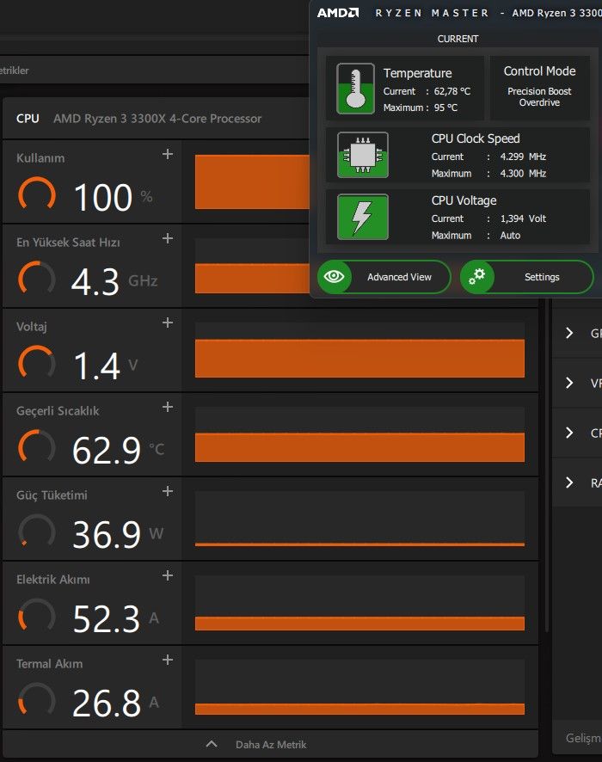Click the plus icon in Kullanım row
The width and height of the screenshot is (602, 762).
[168, 154]
